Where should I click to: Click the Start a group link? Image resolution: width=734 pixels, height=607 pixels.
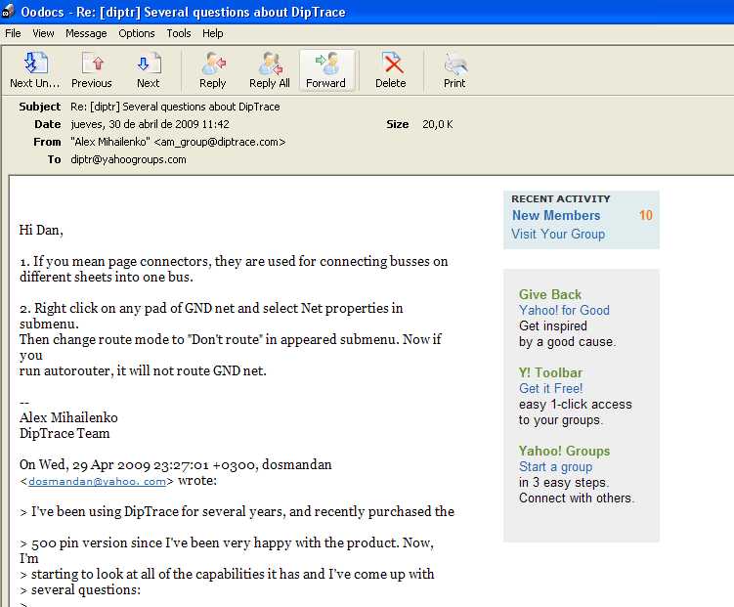[556, 466]
